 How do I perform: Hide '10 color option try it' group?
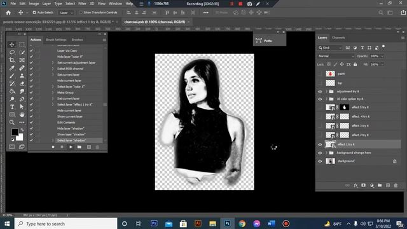click(x=320, y=99)
